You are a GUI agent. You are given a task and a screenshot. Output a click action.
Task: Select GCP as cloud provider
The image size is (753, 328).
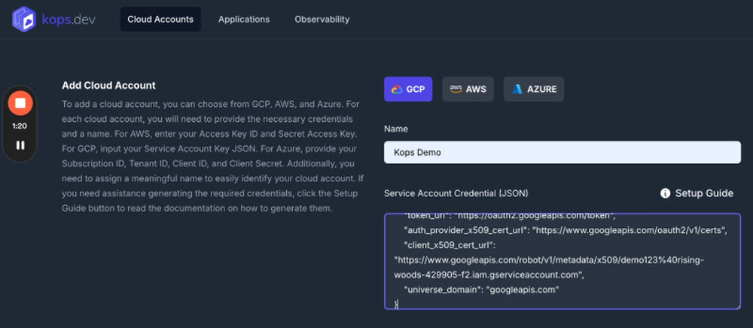click(408, 90)
